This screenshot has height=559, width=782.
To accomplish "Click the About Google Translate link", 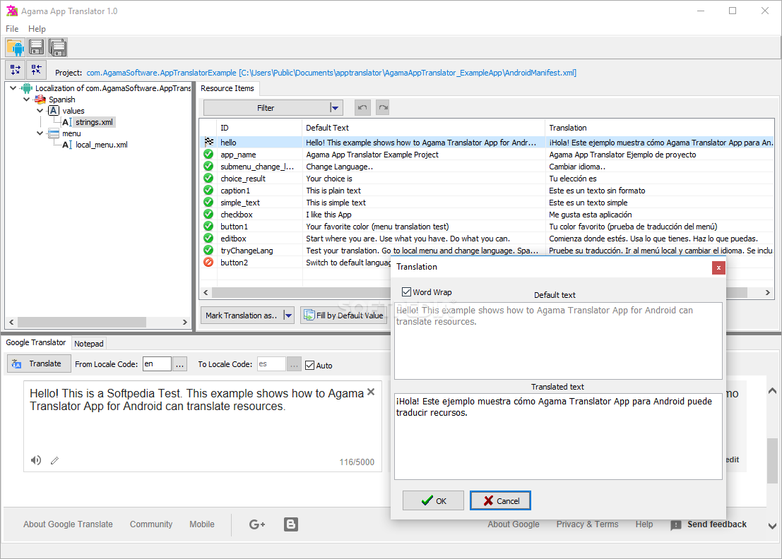I will tap(68, 524).
